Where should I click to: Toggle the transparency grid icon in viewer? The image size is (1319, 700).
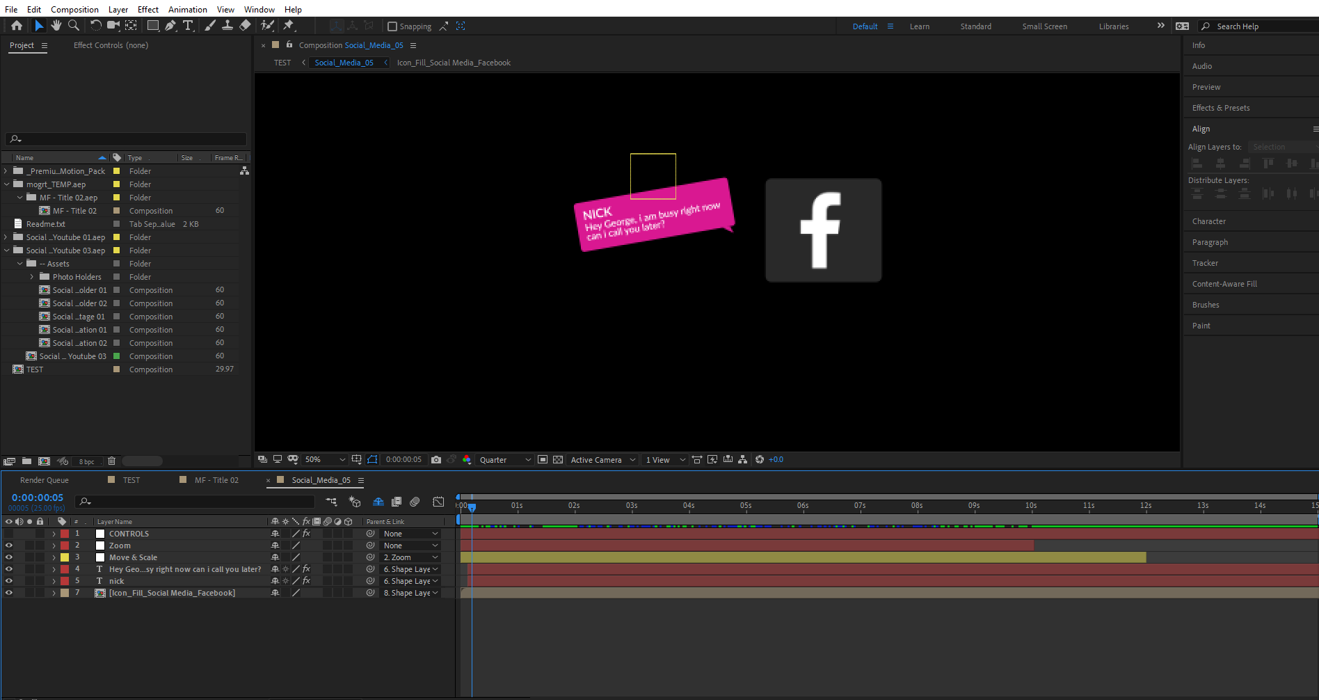[558, 460]
